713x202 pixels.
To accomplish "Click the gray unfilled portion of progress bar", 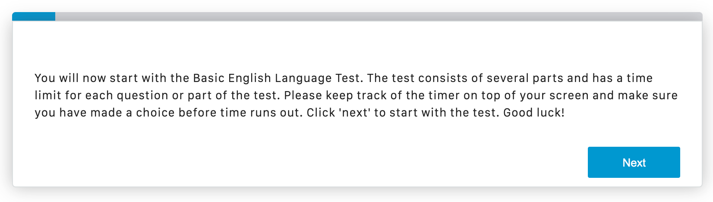I will point(379,16).
